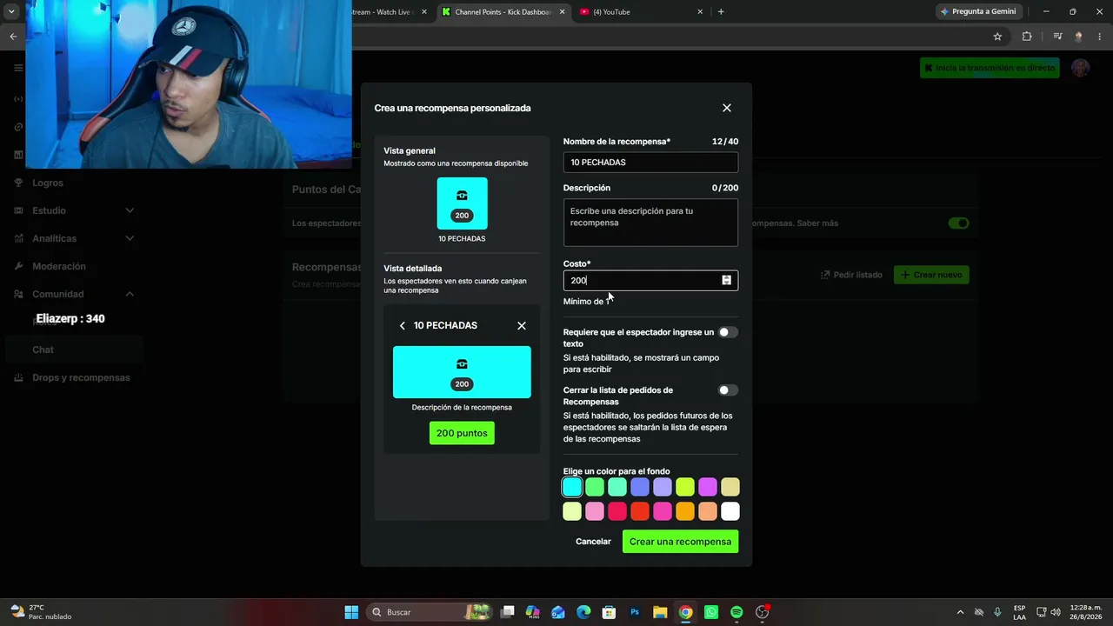Bookmark this page with the star icon
This screenshot has width=1113, height=626.
point(997,37)
